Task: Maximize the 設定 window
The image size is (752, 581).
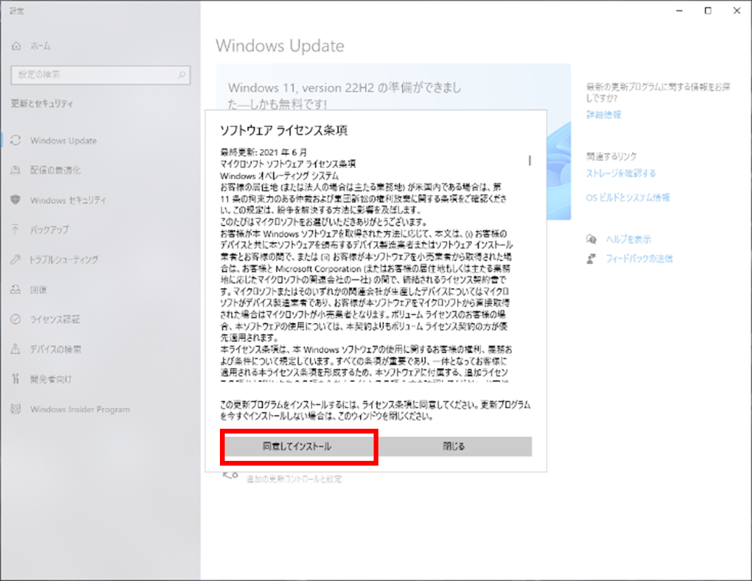Action: (708, 10)
